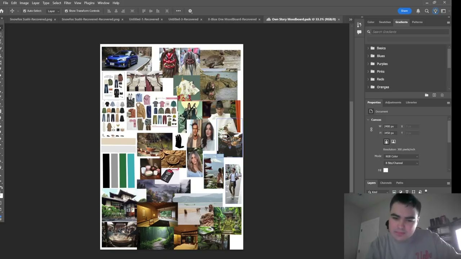Click the Search Gradients field
Image resolution: width=461 pixels, height=259 pixels.
(410, 32)
